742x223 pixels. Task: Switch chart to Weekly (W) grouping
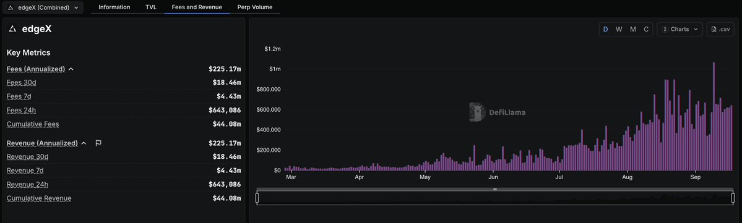(619, 29)
